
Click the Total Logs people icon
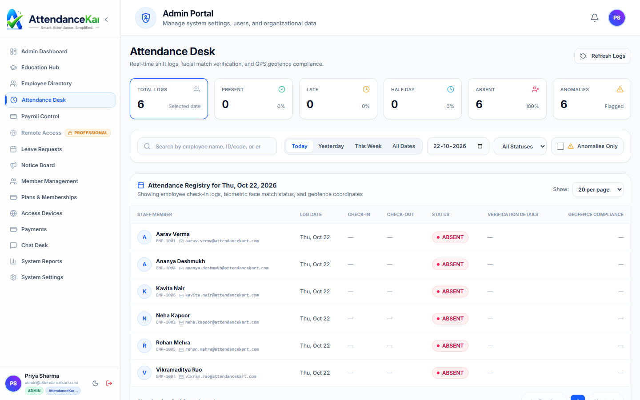(197, 89)
